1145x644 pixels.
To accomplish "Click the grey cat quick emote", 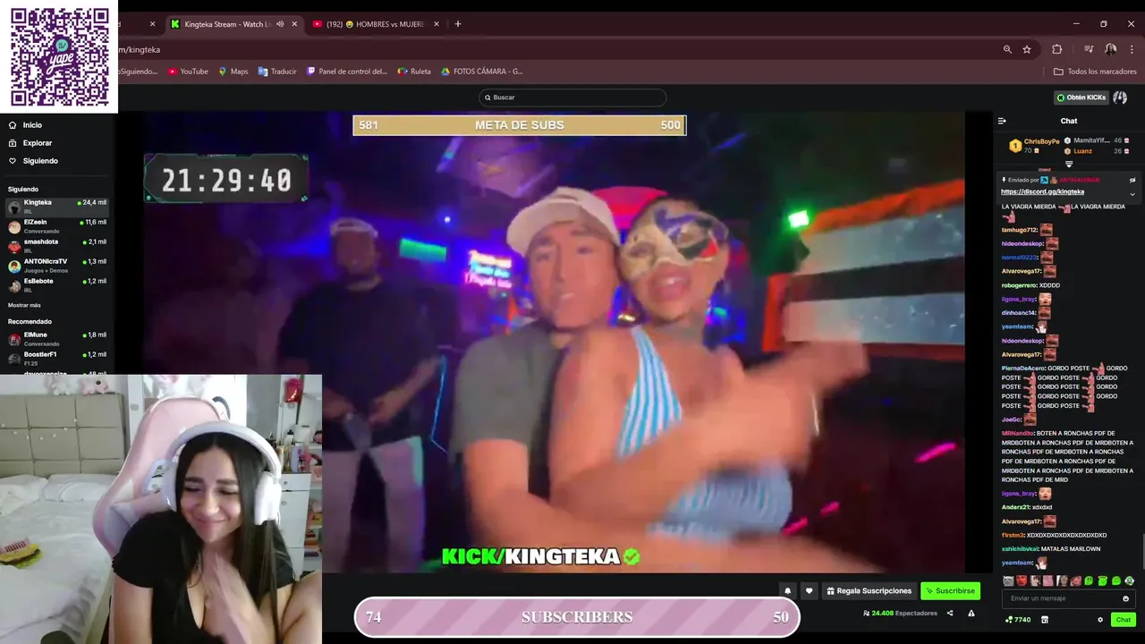I will pos(1008,581).
